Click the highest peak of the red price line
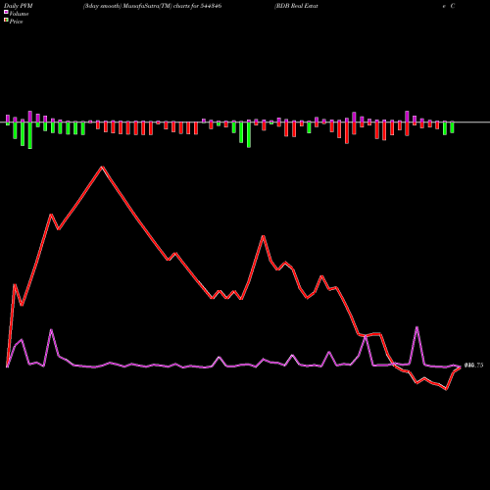 click(x=102, y=167)
